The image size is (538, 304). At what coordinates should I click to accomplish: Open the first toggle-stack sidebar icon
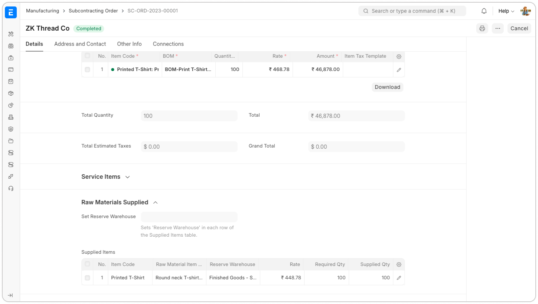(x=11, y=153)
